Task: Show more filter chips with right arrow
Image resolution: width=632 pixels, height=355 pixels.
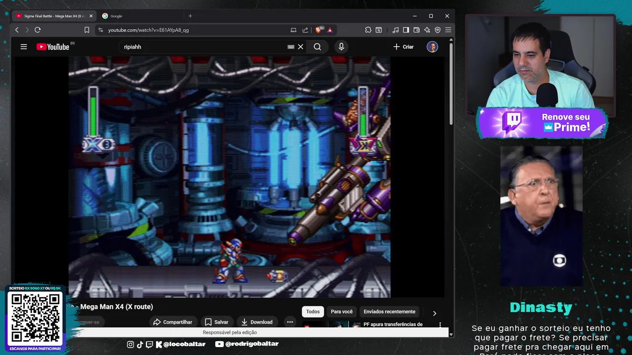Action: (434, 313)
